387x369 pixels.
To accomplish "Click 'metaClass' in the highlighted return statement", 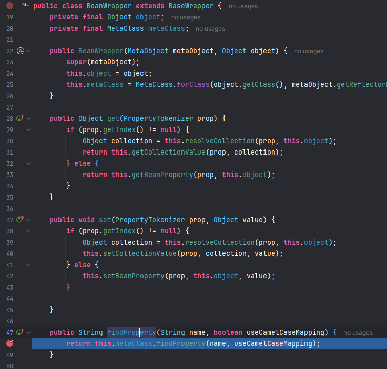I will point(133,343).
